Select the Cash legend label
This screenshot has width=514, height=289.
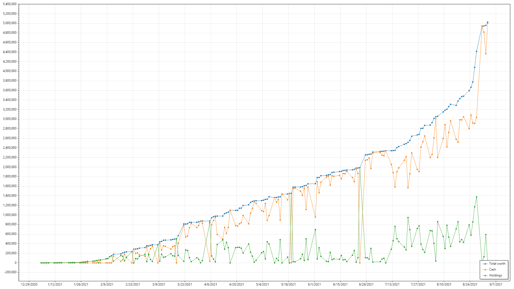pyautogui.click(x=493, y=269)
